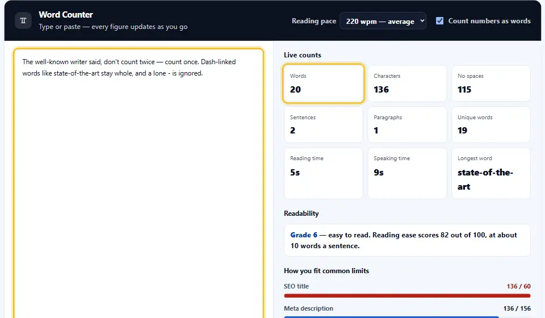Image resolution: width=545 pixels, height=318 pixels.
Task: Toggle Count numbers as words checkbox
Action: pyautogui.click(x=439, y=21)
